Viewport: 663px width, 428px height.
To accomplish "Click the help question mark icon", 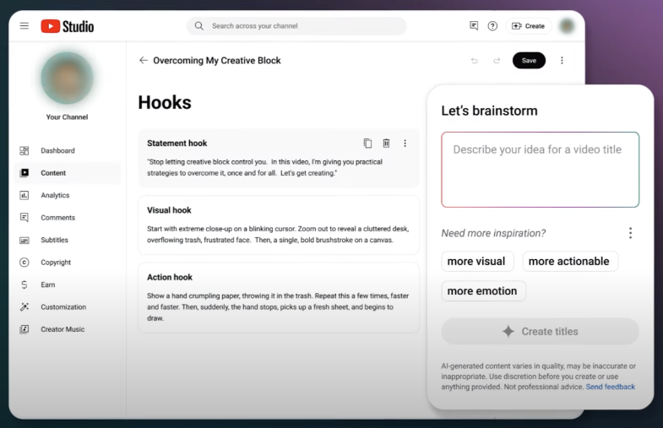I will click(492, 26).
